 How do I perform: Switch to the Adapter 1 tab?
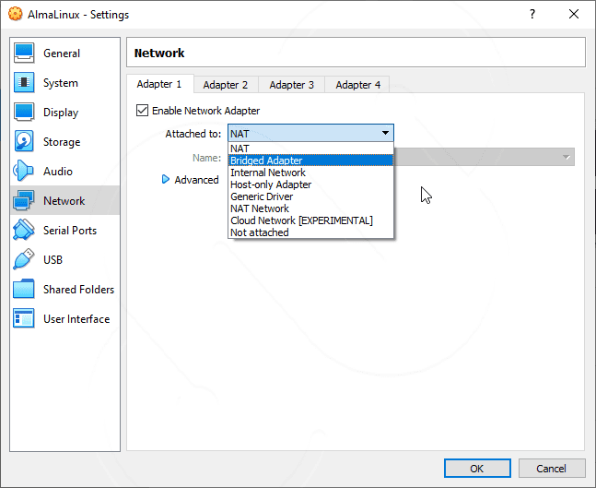(x=159, y=84)
